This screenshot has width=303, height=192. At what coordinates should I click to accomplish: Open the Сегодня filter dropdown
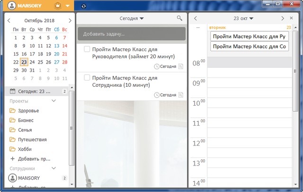[x=132, y=18]
